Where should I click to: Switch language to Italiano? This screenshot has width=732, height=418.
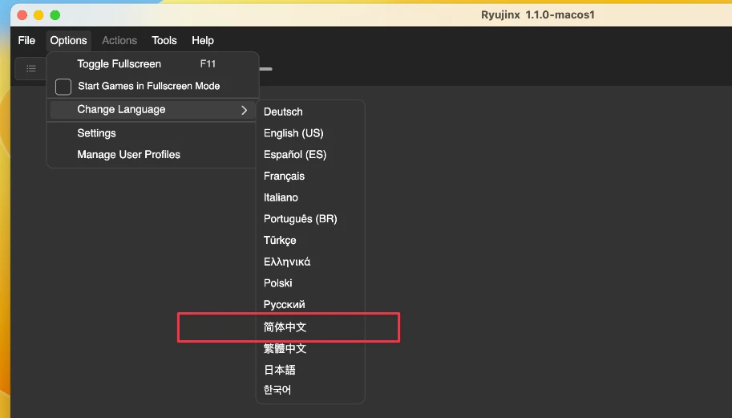[310, 197]
